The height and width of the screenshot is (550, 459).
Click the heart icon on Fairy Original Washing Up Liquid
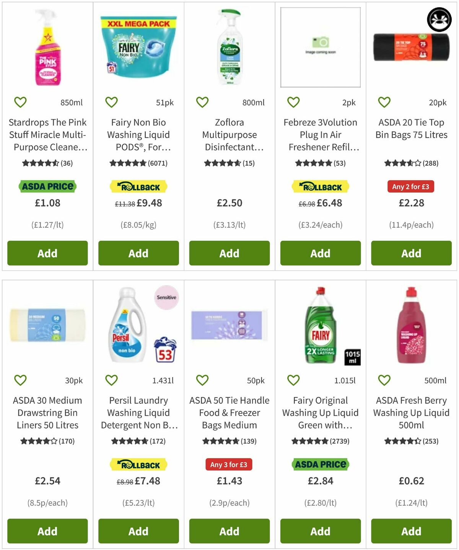click(293, 380)
